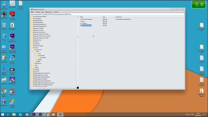This screenshot has width=208, height=117.
Task: Select the SubCommands value name
Action: click(86, 25)
